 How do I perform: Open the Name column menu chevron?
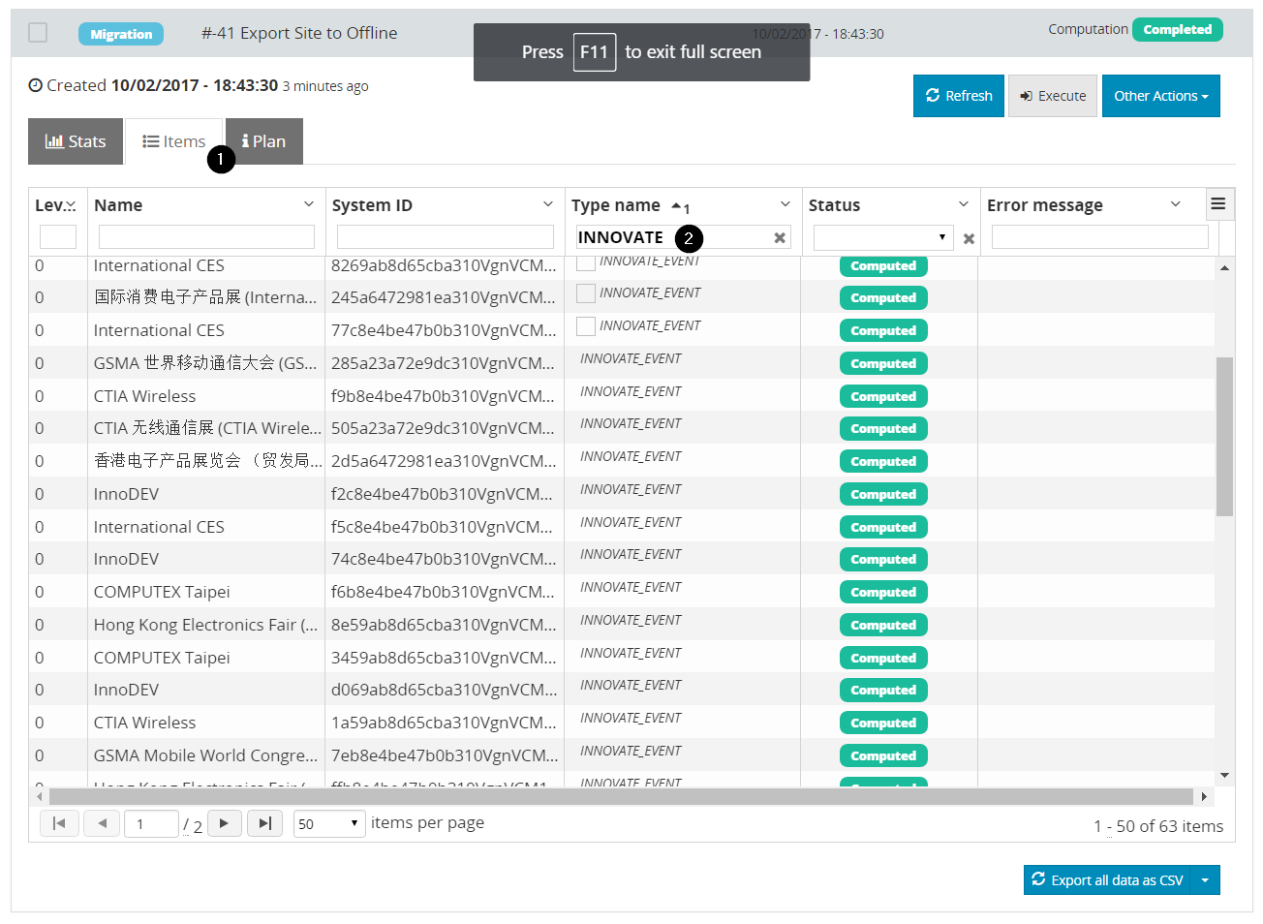[x=309, y=204]
